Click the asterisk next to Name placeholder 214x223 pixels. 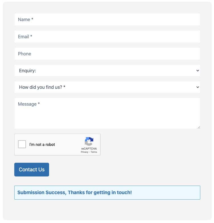coord(32,19)
